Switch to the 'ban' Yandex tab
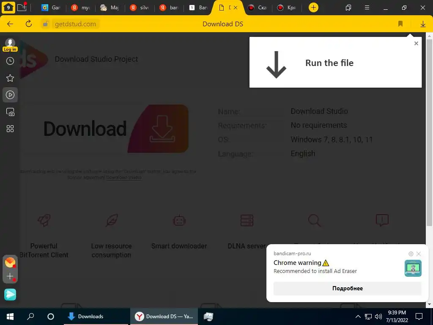 coord(169,8)
